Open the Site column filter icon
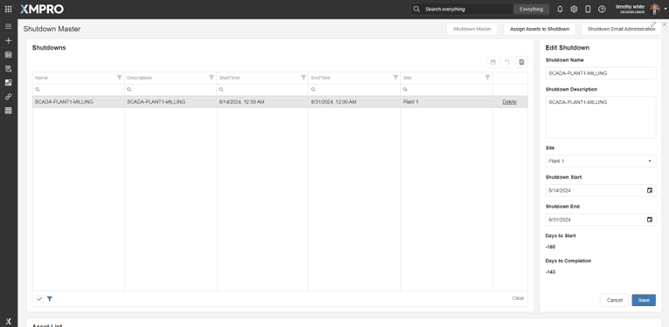 click(487, 78)
